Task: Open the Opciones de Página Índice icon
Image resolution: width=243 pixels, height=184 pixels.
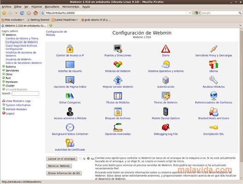Action: [x=70, y=80]
